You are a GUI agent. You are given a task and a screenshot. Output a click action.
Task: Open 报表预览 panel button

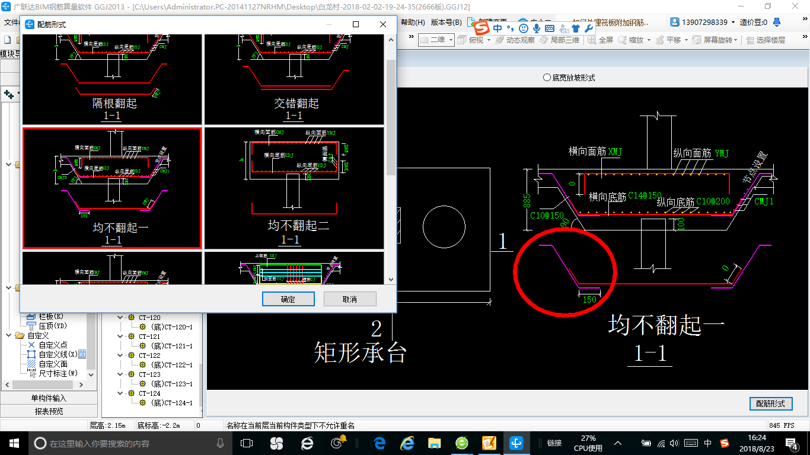click(x=49, y=411)
